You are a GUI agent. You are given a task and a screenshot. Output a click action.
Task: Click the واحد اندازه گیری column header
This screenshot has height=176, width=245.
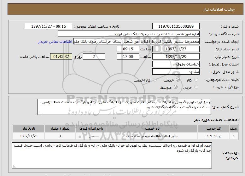(91, 128)
